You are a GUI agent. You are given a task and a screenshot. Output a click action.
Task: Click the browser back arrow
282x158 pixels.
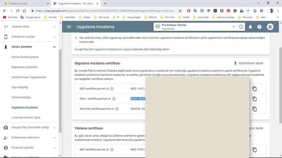tap(4, 11)
